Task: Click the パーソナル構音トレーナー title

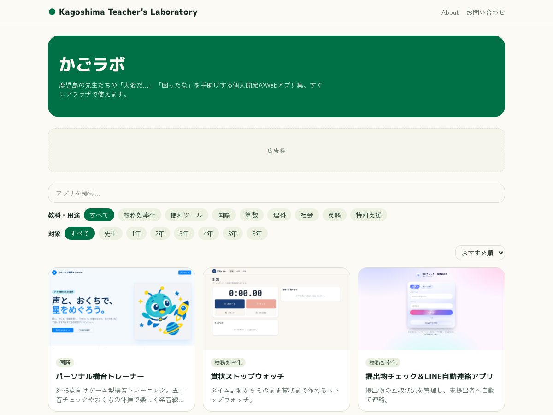Action: (100, 376)
